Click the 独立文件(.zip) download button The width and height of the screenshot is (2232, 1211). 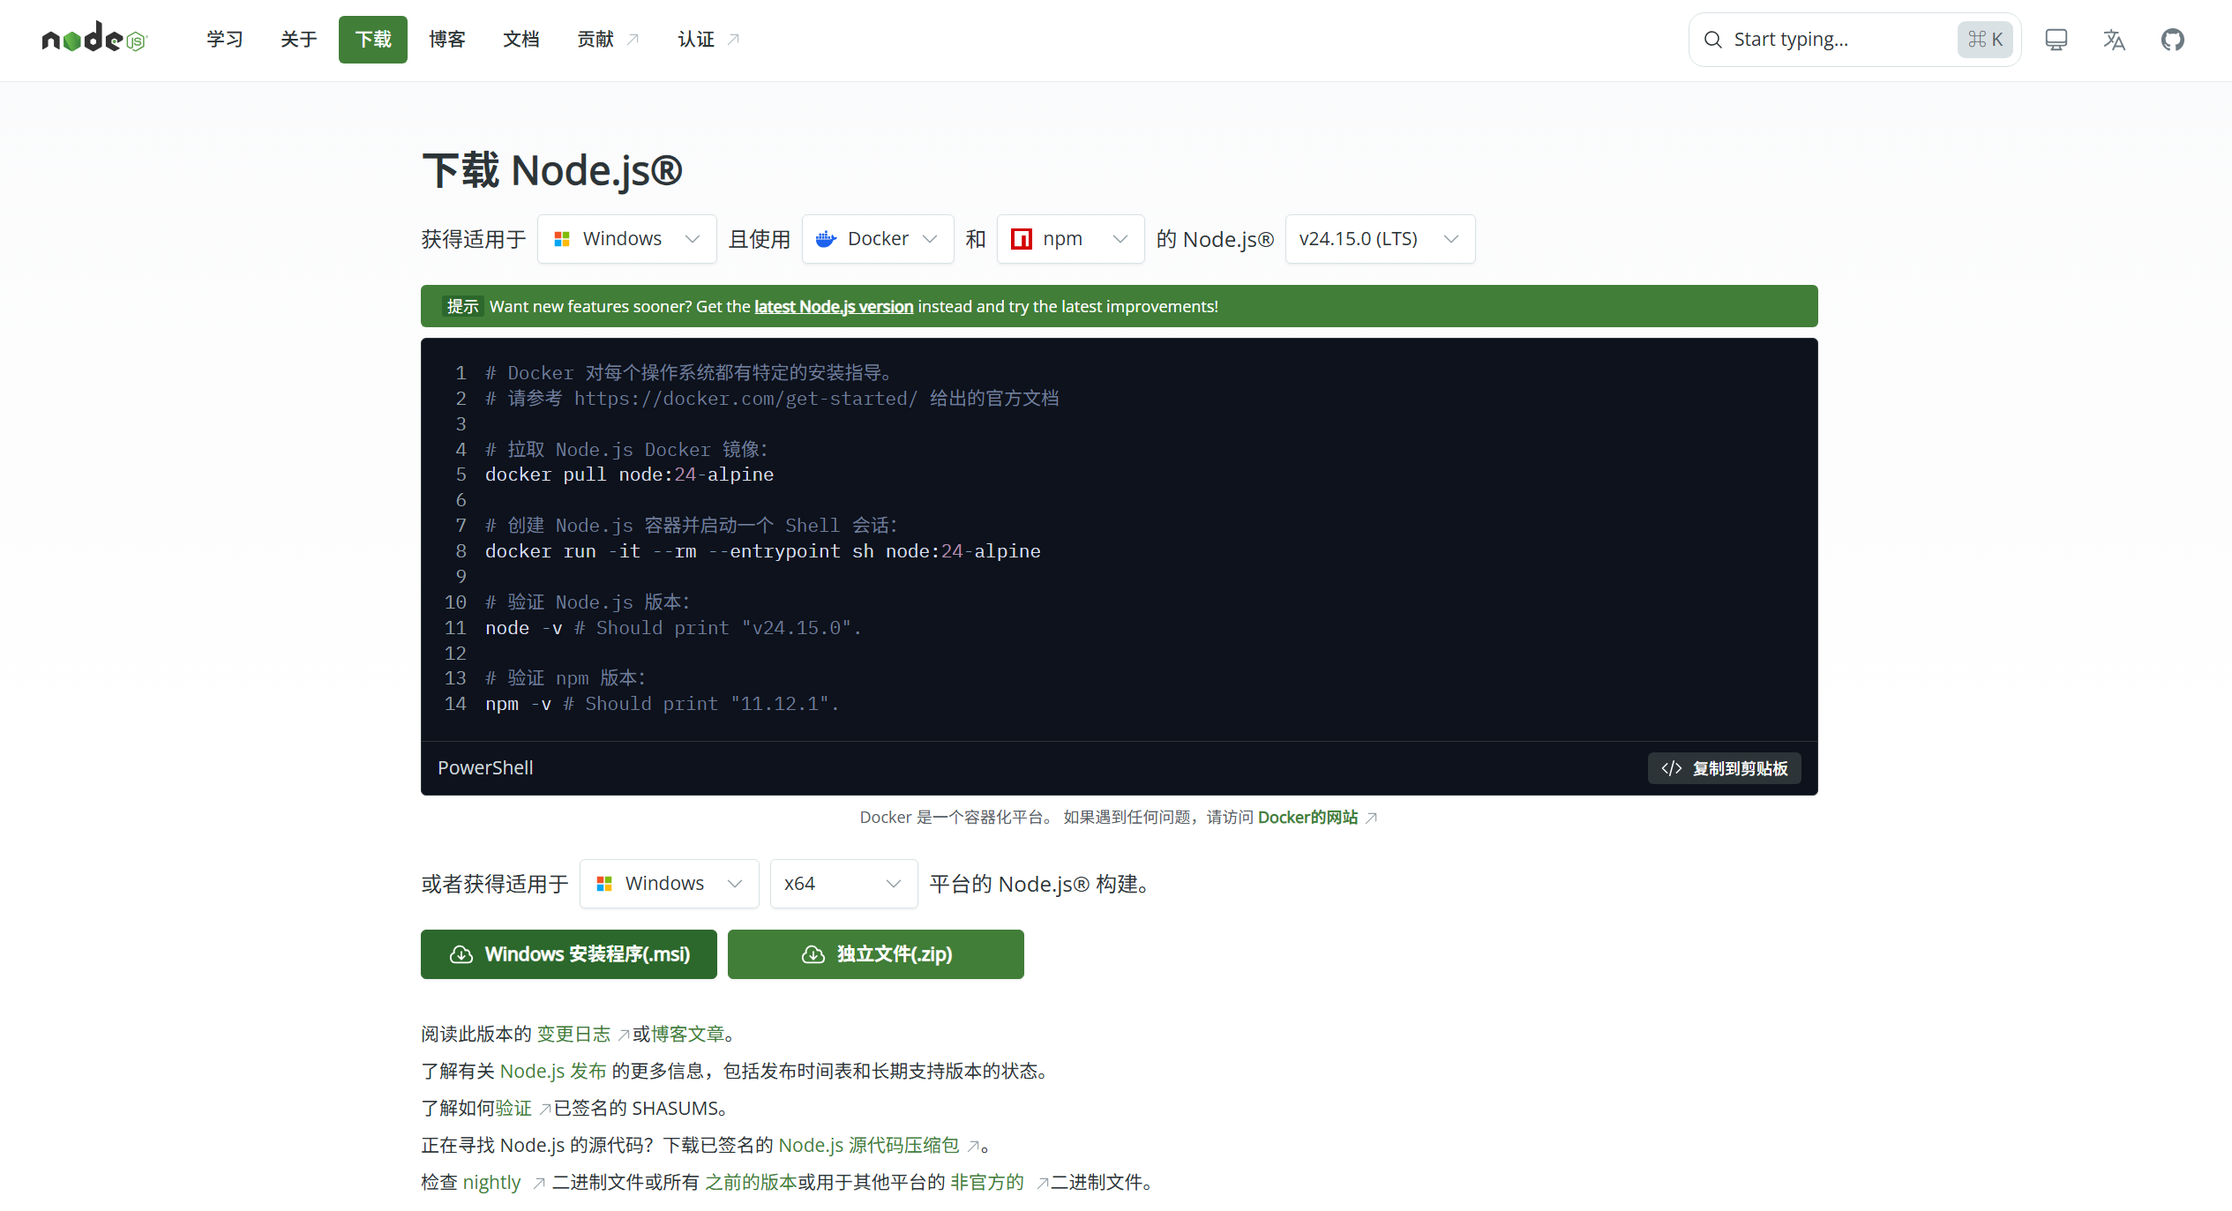(875, 954)
